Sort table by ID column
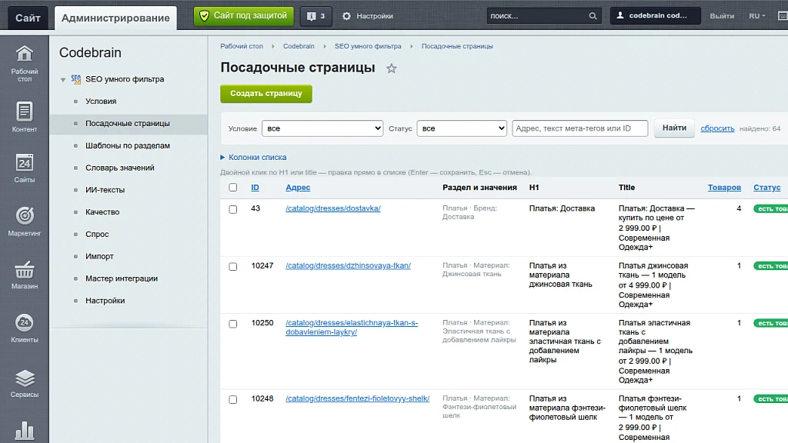The height and width of the screenshot is (443, 788). 255,188
